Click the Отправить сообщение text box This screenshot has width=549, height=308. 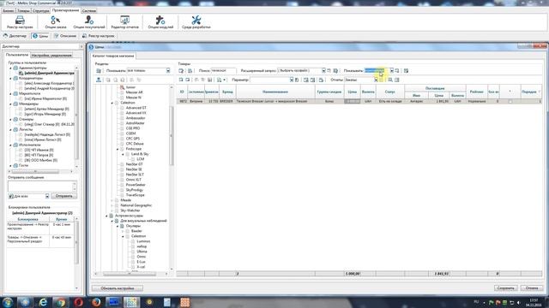coord(42,187)
